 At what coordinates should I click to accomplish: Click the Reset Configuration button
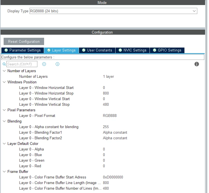tap(24, 41)
